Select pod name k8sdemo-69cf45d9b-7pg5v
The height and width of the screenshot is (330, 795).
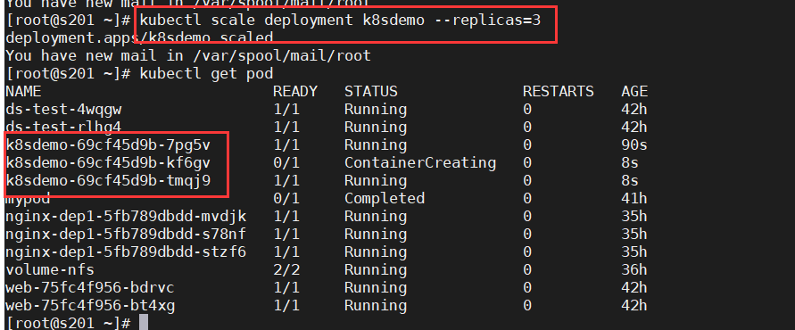[108, 145]
